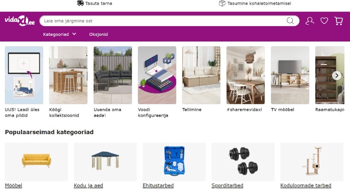The height and width of the screenshot is (194, 350).
Task: Click the free delivery truck icon
Action: tap(80, 3)
